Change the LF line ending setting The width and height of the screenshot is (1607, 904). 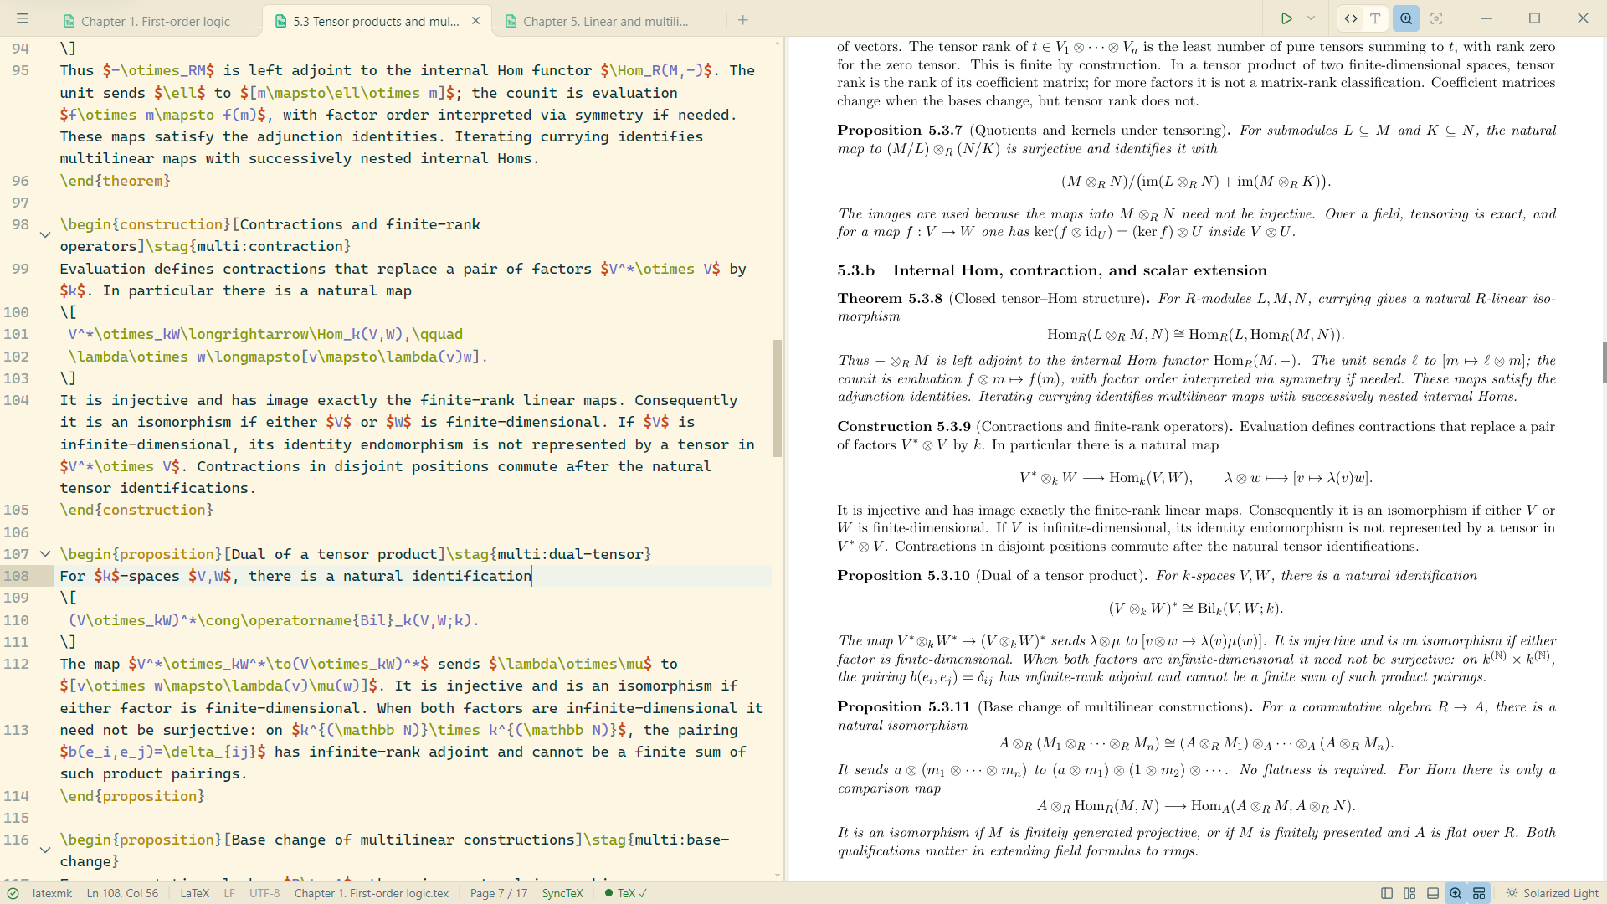point(229,893)
